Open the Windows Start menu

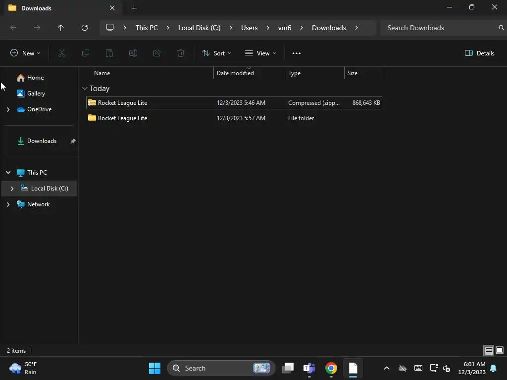pyautogui.click(x=154, y=368)
